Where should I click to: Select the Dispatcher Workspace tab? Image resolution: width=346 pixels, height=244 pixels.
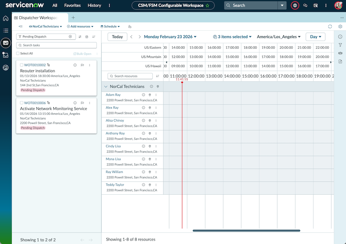click(x=40, y=18)
